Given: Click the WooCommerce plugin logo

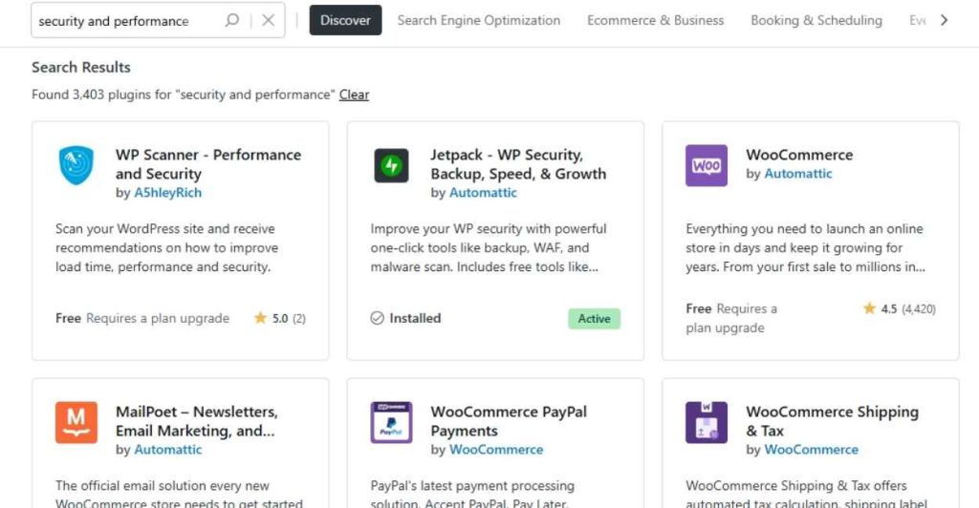Looking at the screenshot, I should click(x=707, y=165).
